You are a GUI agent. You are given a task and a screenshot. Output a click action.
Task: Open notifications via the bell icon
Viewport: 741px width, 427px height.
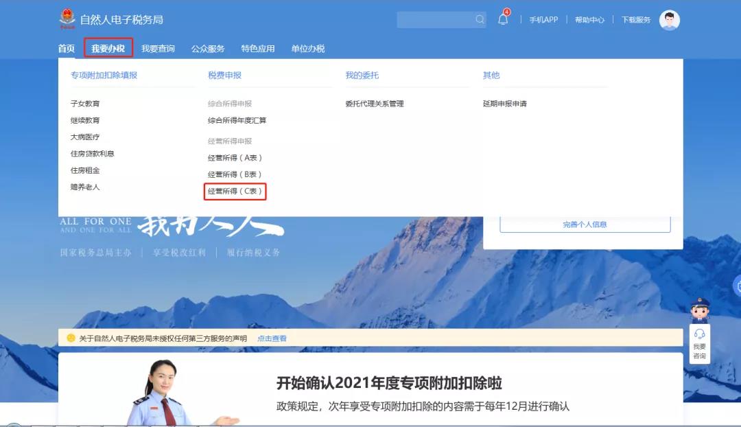coord(503,19)
